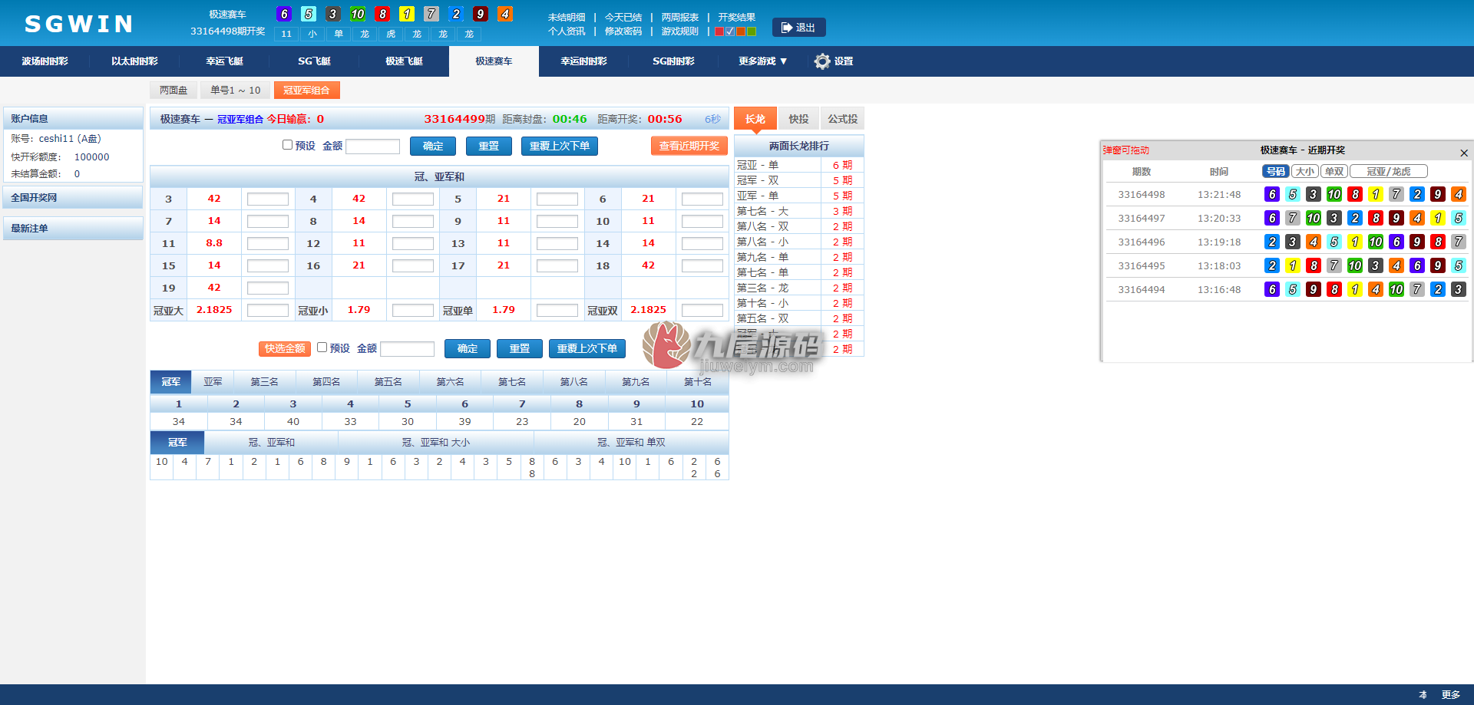Viewport: 1474px width, 705px height.
Task: Click the first ball of draw 33164496
Action: point(1272,242)
